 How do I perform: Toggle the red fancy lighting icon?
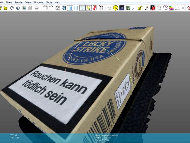(x=95, y=8)
